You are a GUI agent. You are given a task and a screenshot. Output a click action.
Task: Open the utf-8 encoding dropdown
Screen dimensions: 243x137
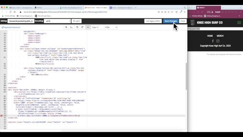pos(57,21)
